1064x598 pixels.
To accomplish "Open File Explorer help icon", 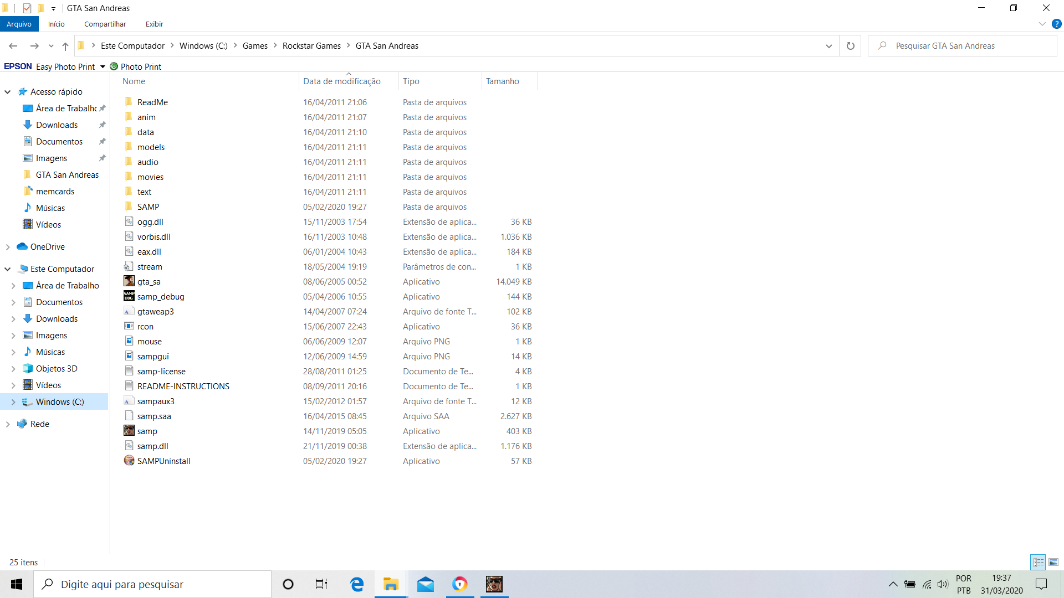I will [1057, 24].
